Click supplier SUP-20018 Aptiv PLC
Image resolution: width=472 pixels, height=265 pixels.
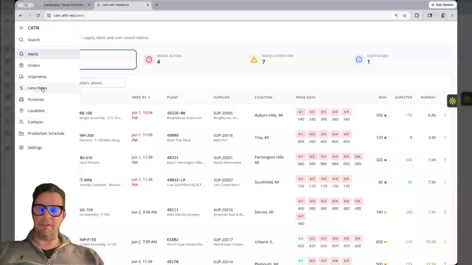[223, 138]
